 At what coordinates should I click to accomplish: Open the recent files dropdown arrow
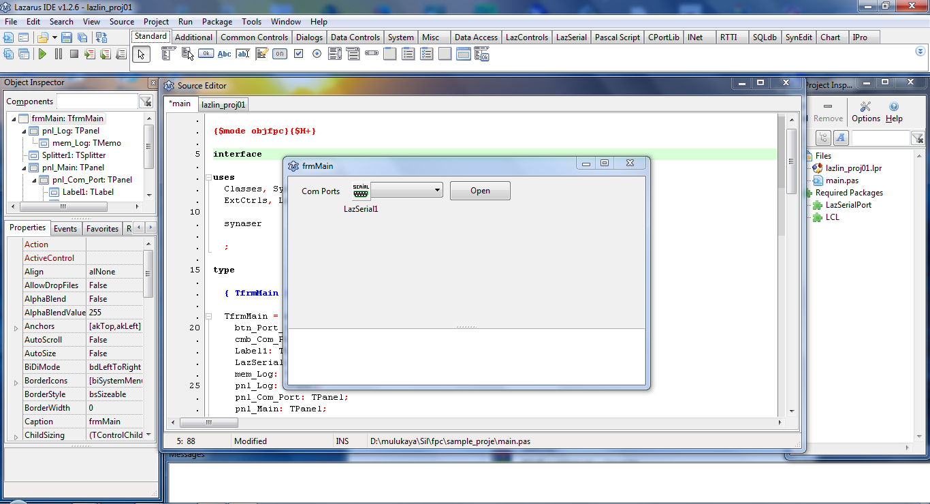[x=53, y=38]
